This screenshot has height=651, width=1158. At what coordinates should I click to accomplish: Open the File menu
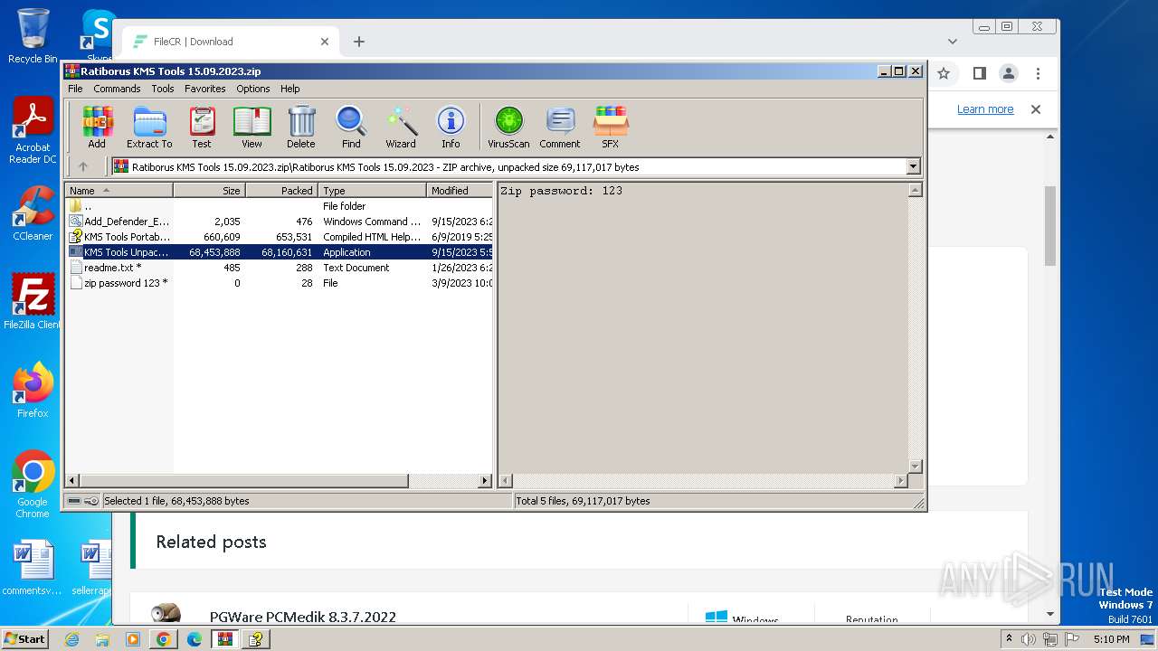pos(75,89)
